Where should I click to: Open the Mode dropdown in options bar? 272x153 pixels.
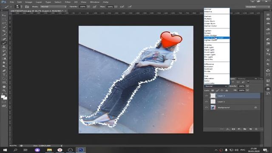tap(53, 7)
